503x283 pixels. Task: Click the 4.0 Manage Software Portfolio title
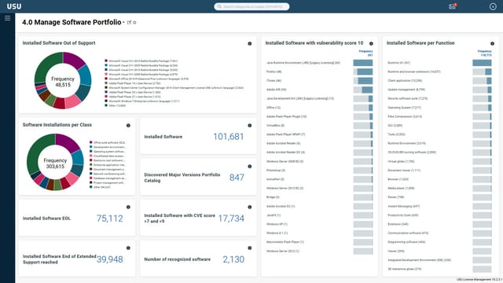click(x=72, y=23)
